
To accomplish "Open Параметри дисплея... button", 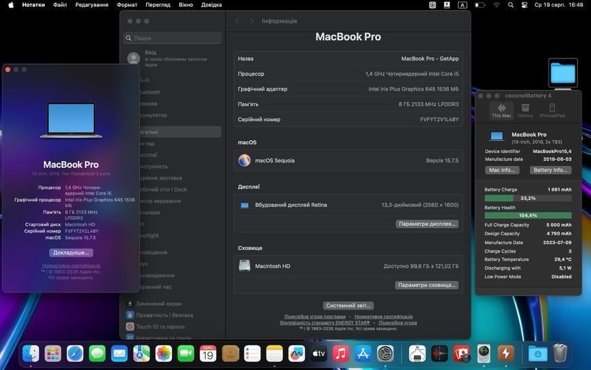I will (427, 224).
